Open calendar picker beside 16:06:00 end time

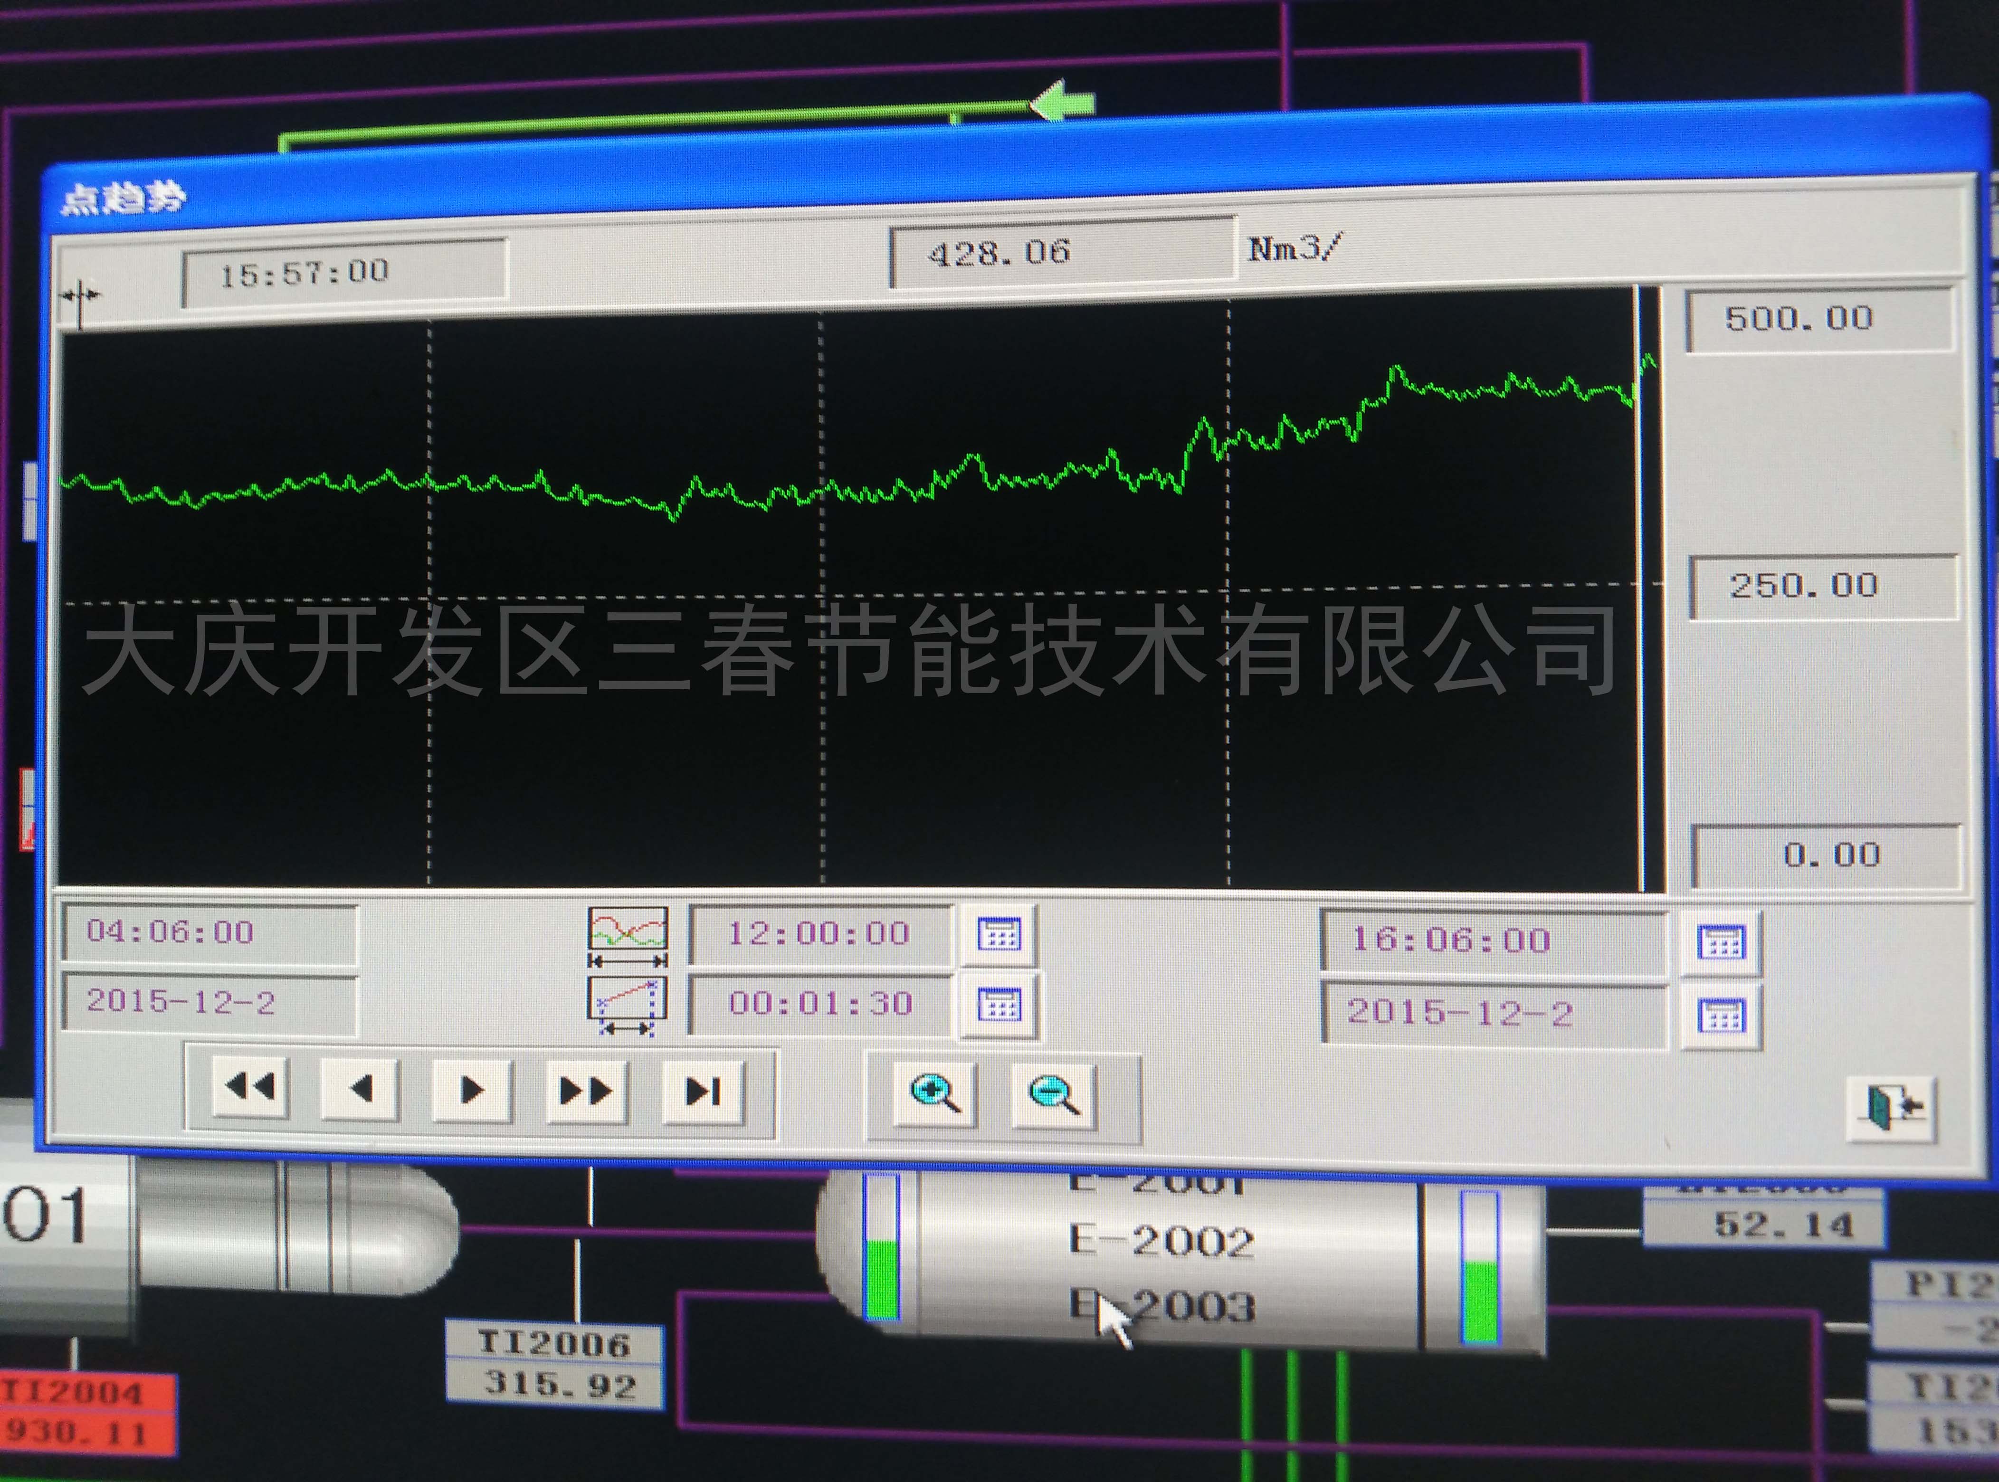click(1721, 943)
